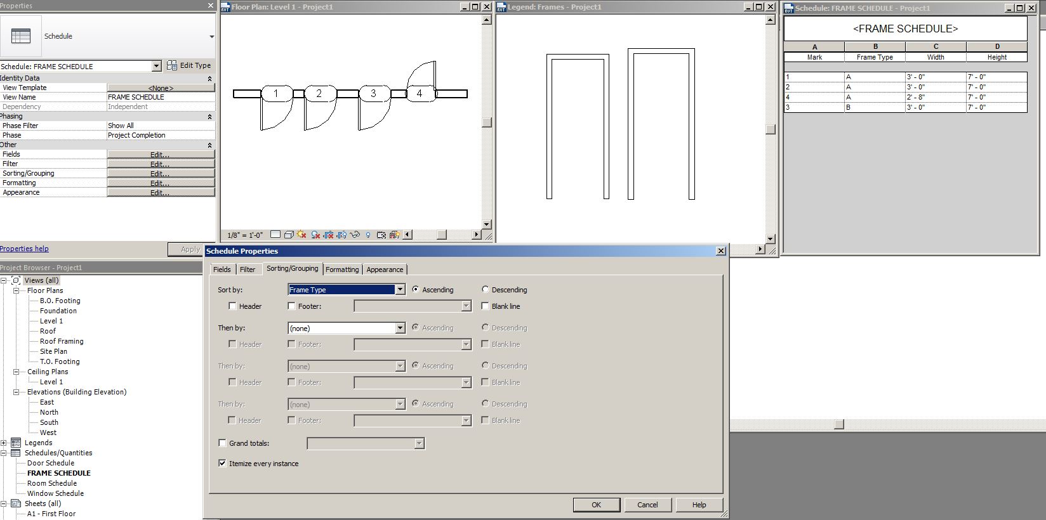Click the Edit button for Fields
Screen dimensions: 1046x520
pyautogui.click(x=161, y=155)
